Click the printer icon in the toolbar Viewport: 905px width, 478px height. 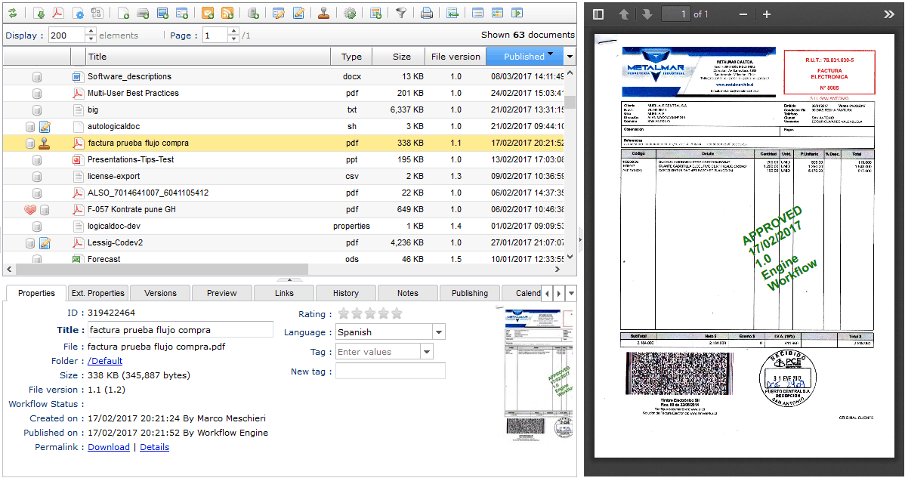pyautogui.click(x=427, y=13)
